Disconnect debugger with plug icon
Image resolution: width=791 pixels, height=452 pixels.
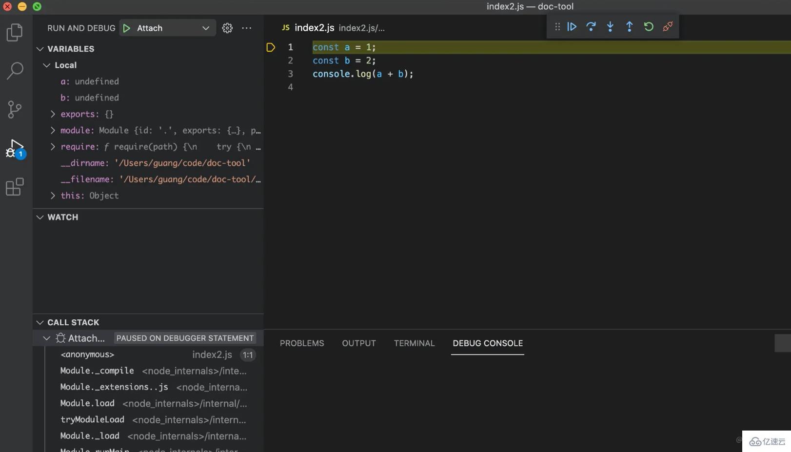click(x=668, y=26)
